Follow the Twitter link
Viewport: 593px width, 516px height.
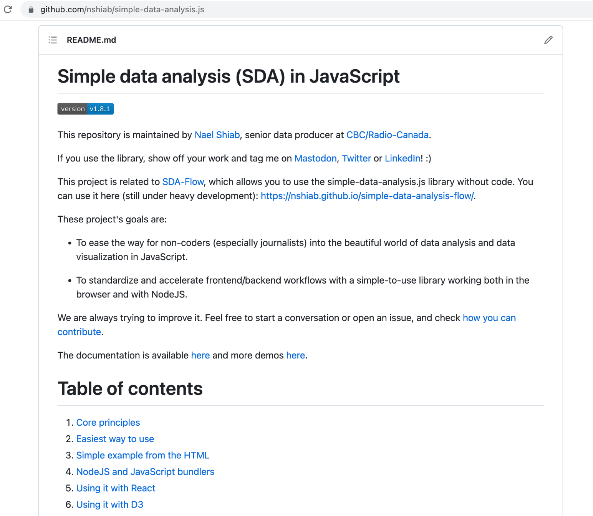(x=356, y=158)
